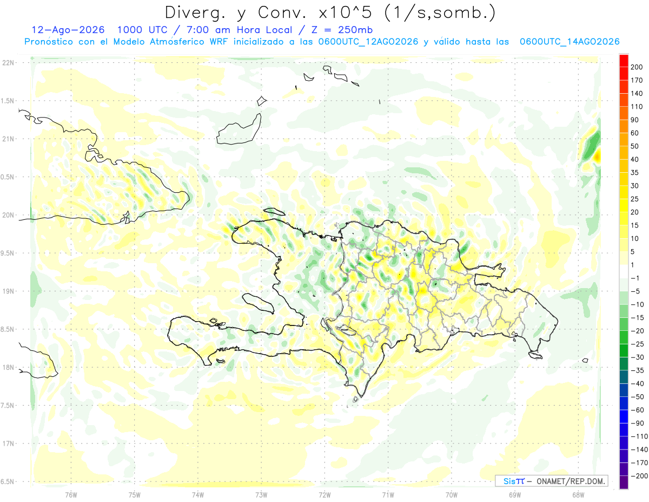Click the '0.5N' latitude label
649x502 pixels.
[8, 177]
